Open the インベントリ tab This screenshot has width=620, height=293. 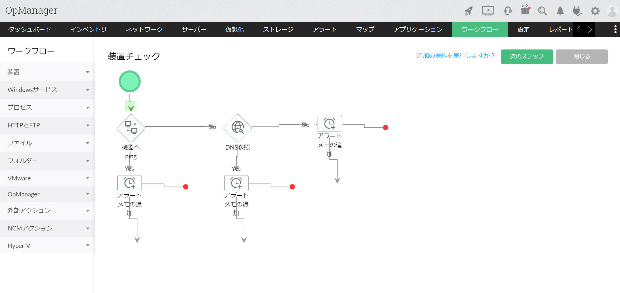(x=88, y=29)
